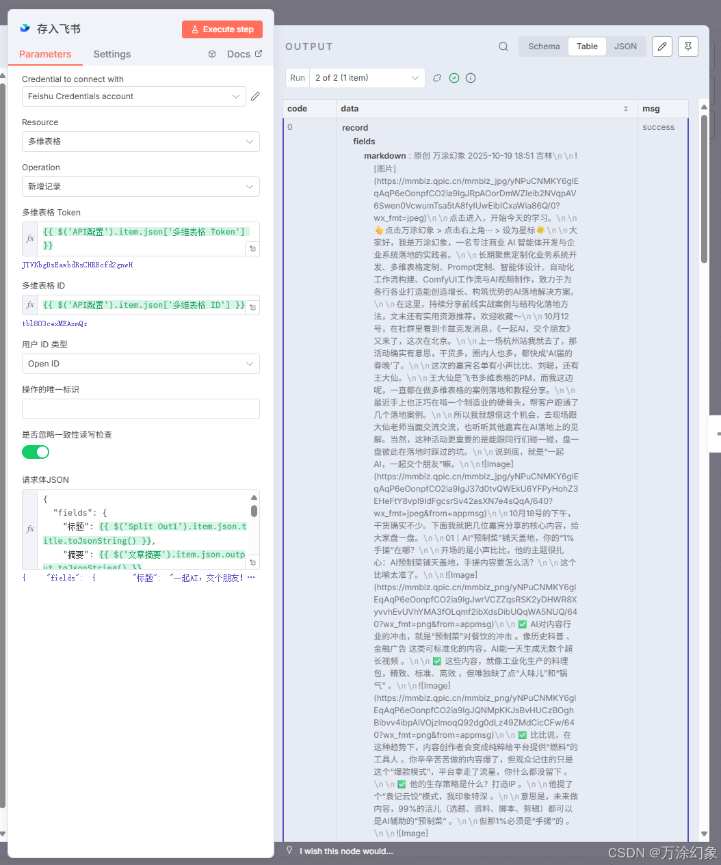Viewport: 721px width, 865px height.
Task: Click the 多维表格 Token expression field
Action: click(x=144, y=239)
